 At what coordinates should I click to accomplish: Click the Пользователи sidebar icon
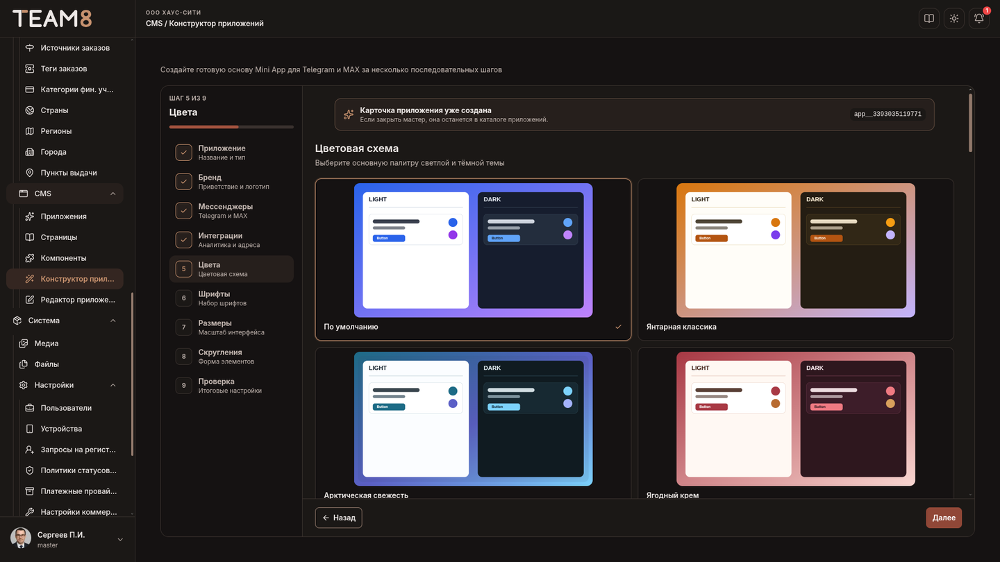(29, 408)
